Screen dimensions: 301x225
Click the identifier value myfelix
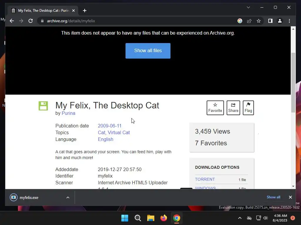coord(105,176)
